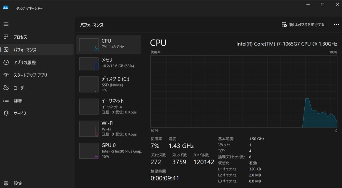Click the 論理プロセッサ数 value 8
This screenshot has width=342, height=188.
click(250, 157)
